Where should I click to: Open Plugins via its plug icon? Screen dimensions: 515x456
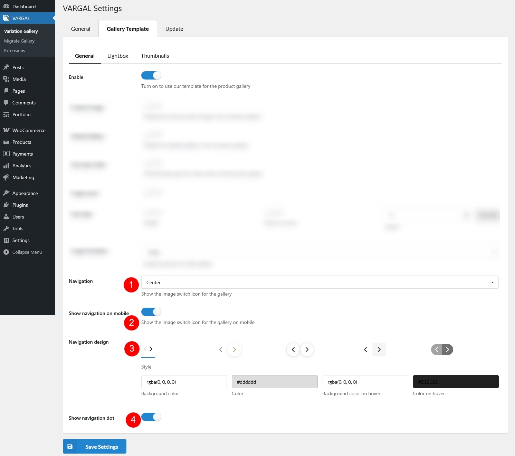(6, 205)
